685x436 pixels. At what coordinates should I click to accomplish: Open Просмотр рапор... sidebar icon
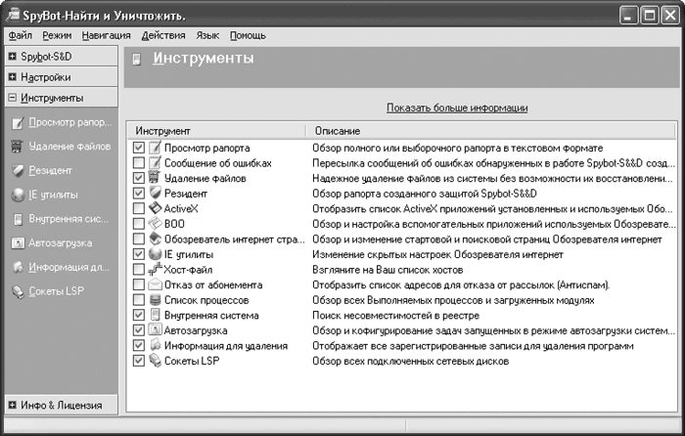click(18, 122)
